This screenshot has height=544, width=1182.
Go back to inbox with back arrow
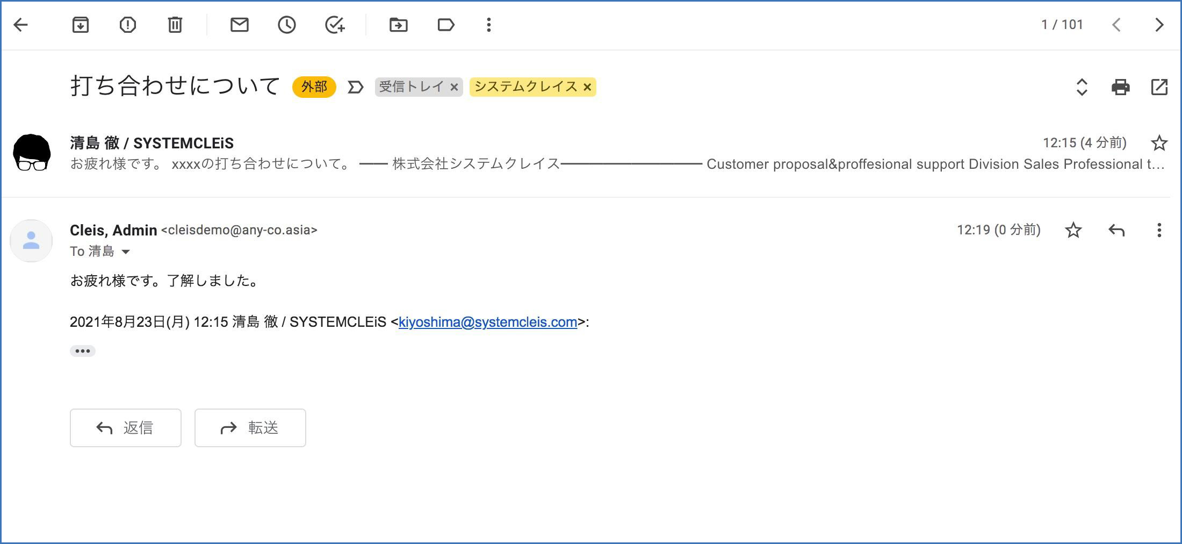[x=20, y=25]
